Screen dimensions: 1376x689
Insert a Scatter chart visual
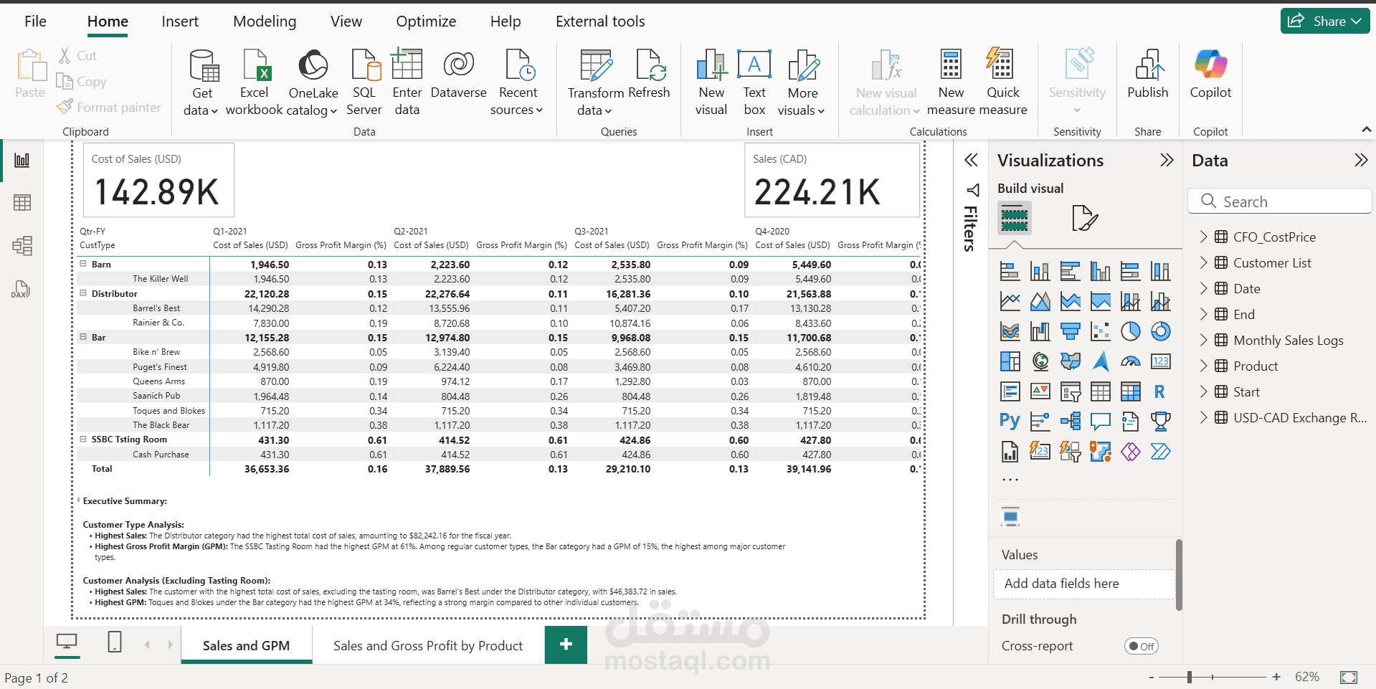pos(1100,331)
